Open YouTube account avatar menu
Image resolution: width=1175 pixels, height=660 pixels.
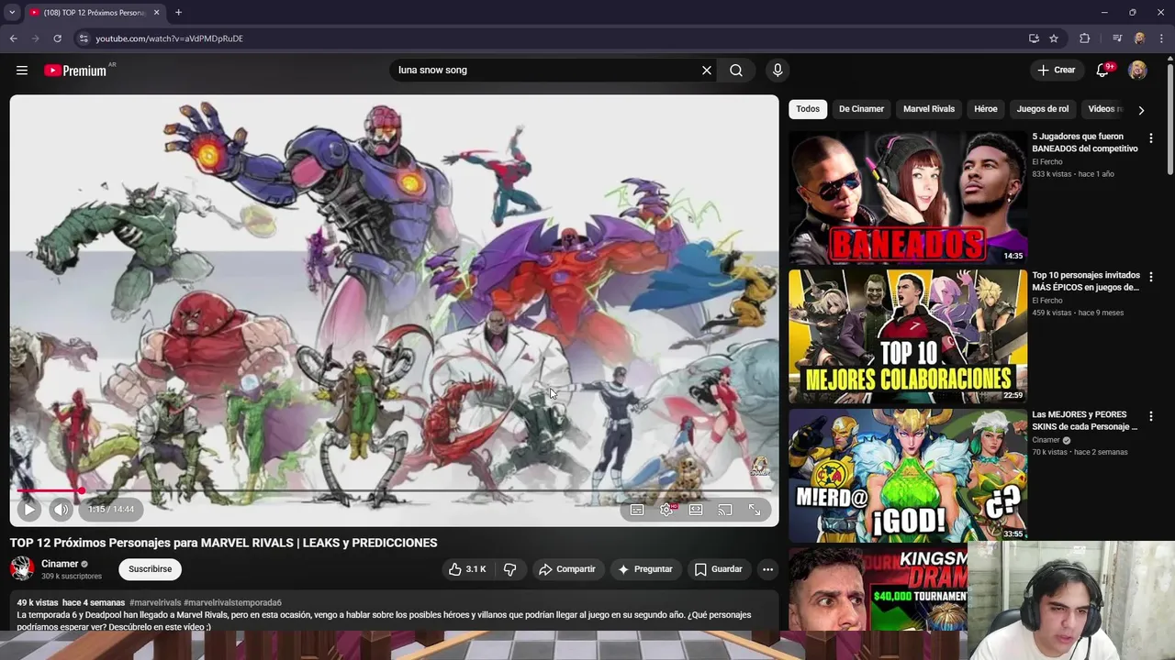tap(1137, 71)
